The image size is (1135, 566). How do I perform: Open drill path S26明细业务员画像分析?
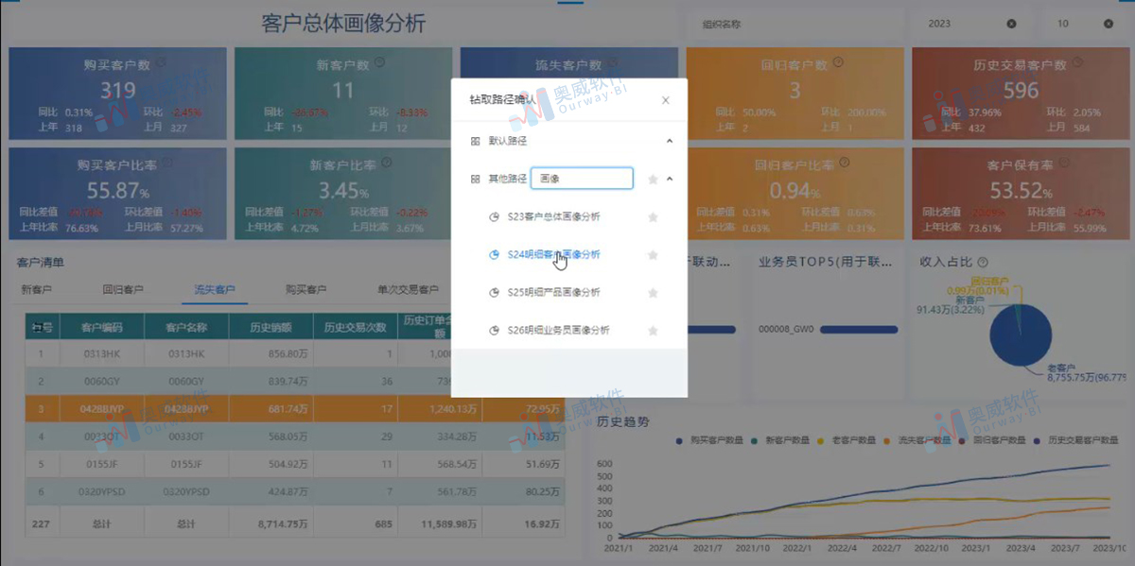coord(558,330)
